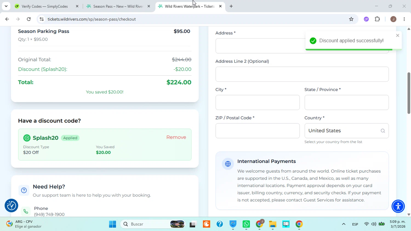The image size is (411, 231).
Task: Click the phone number (949) 749-1900
Action: pos(49,214)
